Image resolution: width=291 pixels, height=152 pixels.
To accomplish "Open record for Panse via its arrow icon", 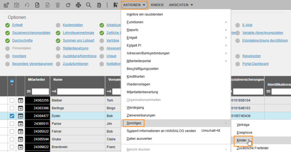I will 20,124.
